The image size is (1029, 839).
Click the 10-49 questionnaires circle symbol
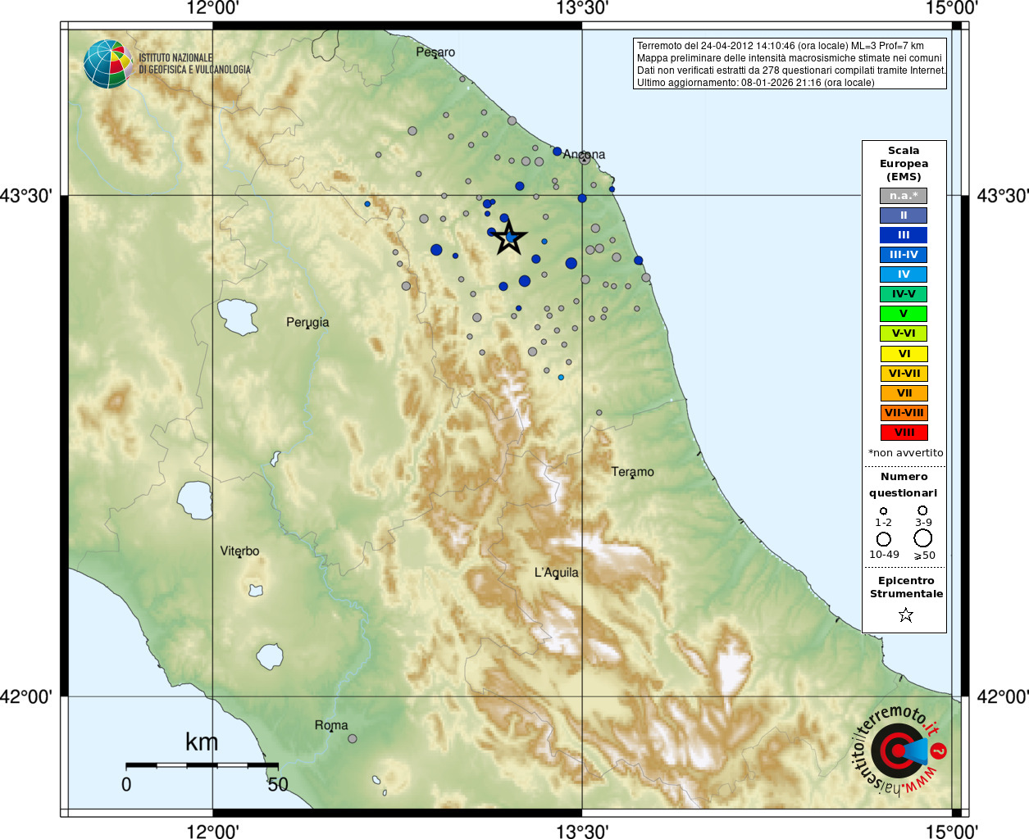883,539
